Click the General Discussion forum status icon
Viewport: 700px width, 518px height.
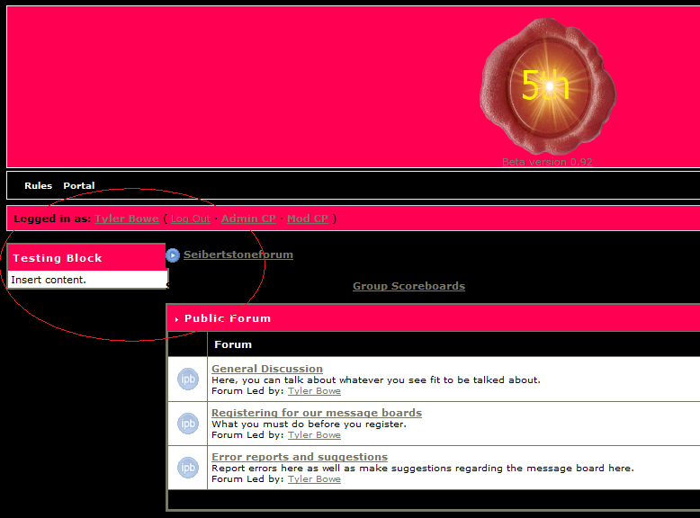tap(187, 380)
